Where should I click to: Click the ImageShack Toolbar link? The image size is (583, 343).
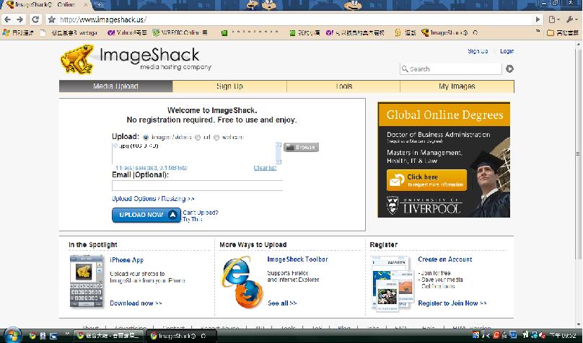297,259
